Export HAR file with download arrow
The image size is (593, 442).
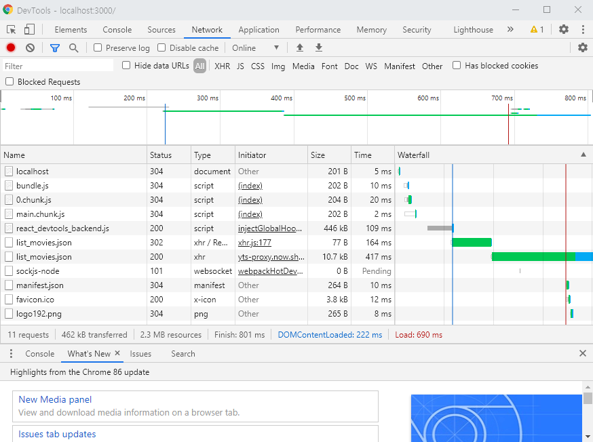pos(319,47)
